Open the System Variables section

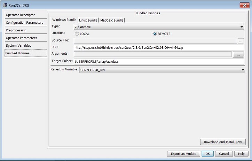(x=18, y=46)
